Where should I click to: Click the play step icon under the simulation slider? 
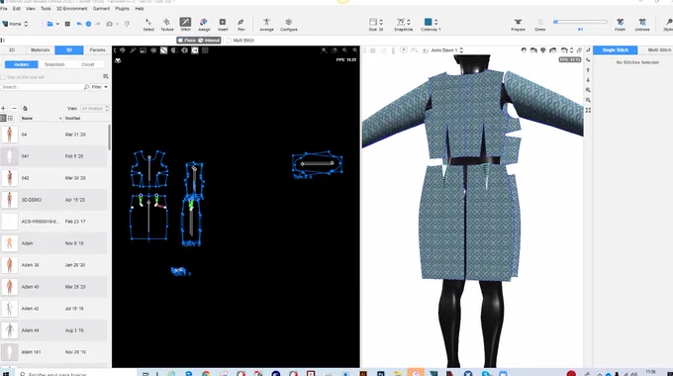coord(580,29)
